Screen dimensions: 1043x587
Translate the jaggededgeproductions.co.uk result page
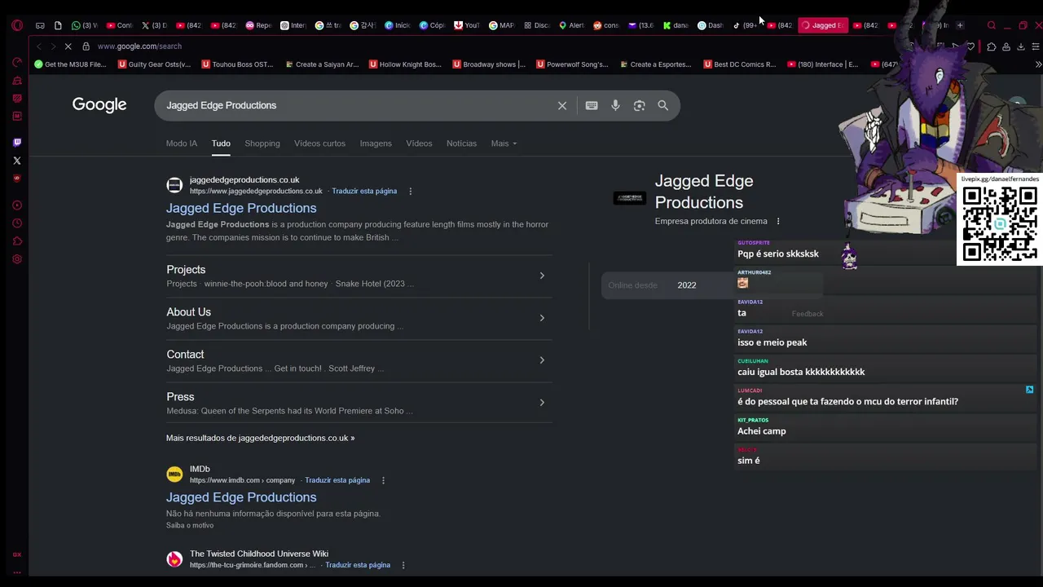364,192
